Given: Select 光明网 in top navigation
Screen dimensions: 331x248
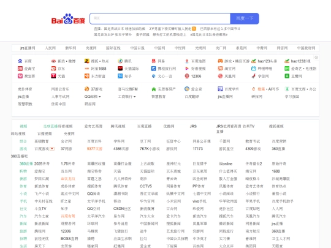Looking at the screenshot, I should 200,48.
